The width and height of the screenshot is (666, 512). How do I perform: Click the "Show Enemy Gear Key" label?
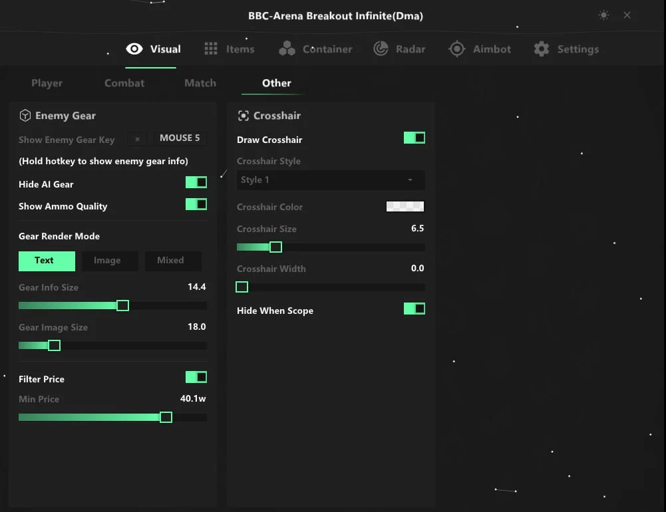(x=67, y=140)
